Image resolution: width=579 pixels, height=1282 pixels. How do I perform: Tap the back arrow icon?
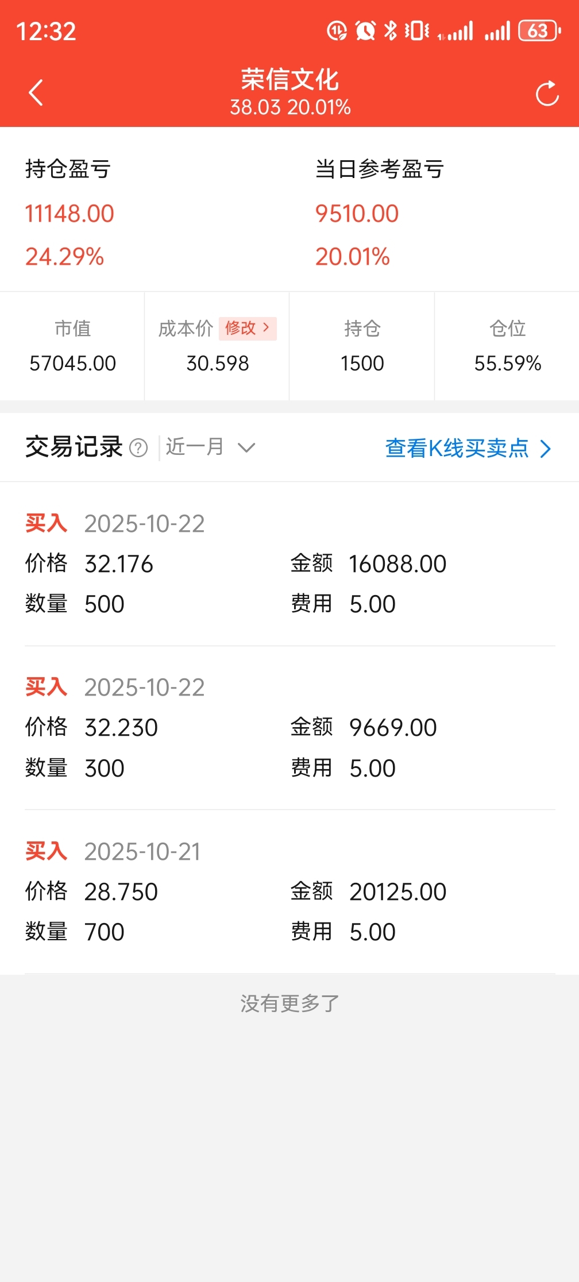[36, 92]
